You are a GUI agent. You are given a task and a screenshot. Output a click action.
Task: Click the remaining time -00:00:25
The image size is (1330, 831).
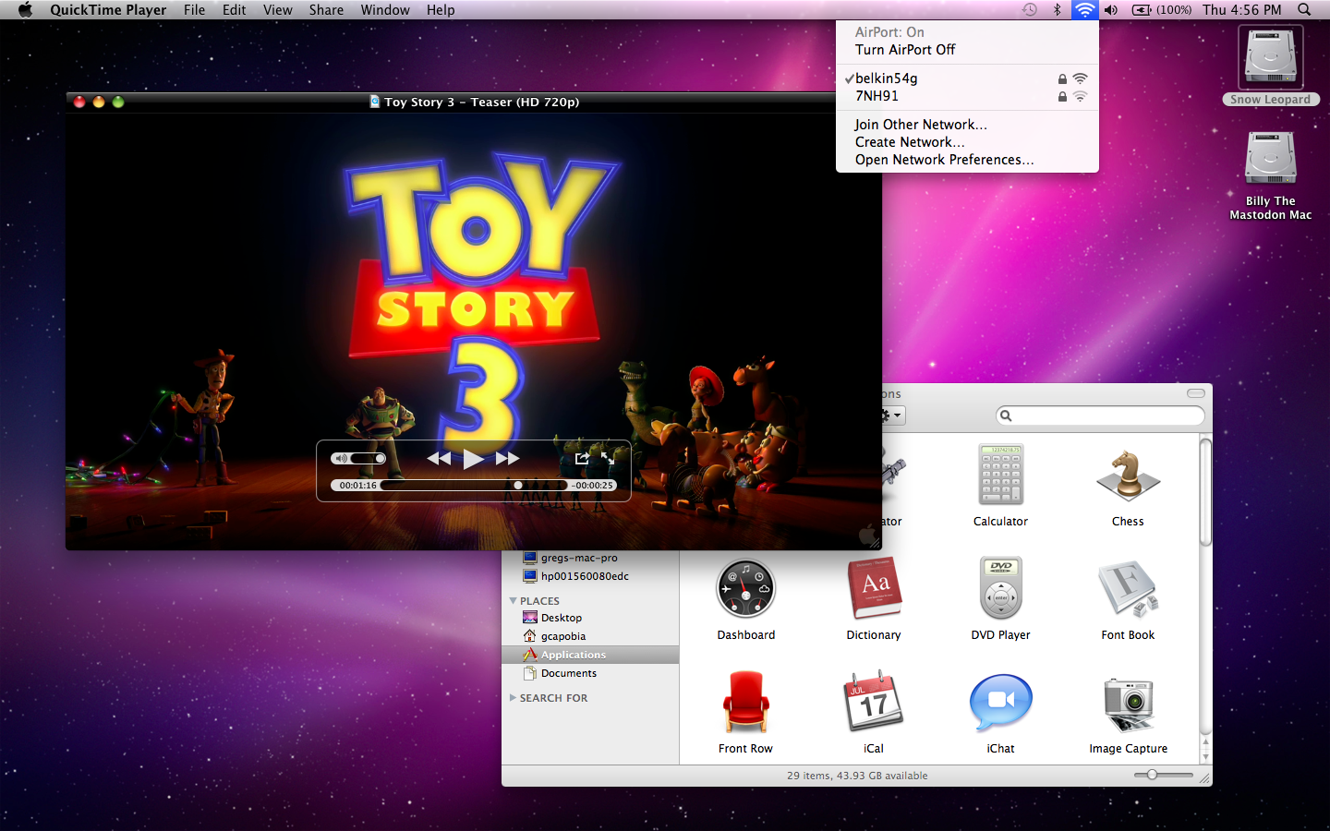[592, 485]
